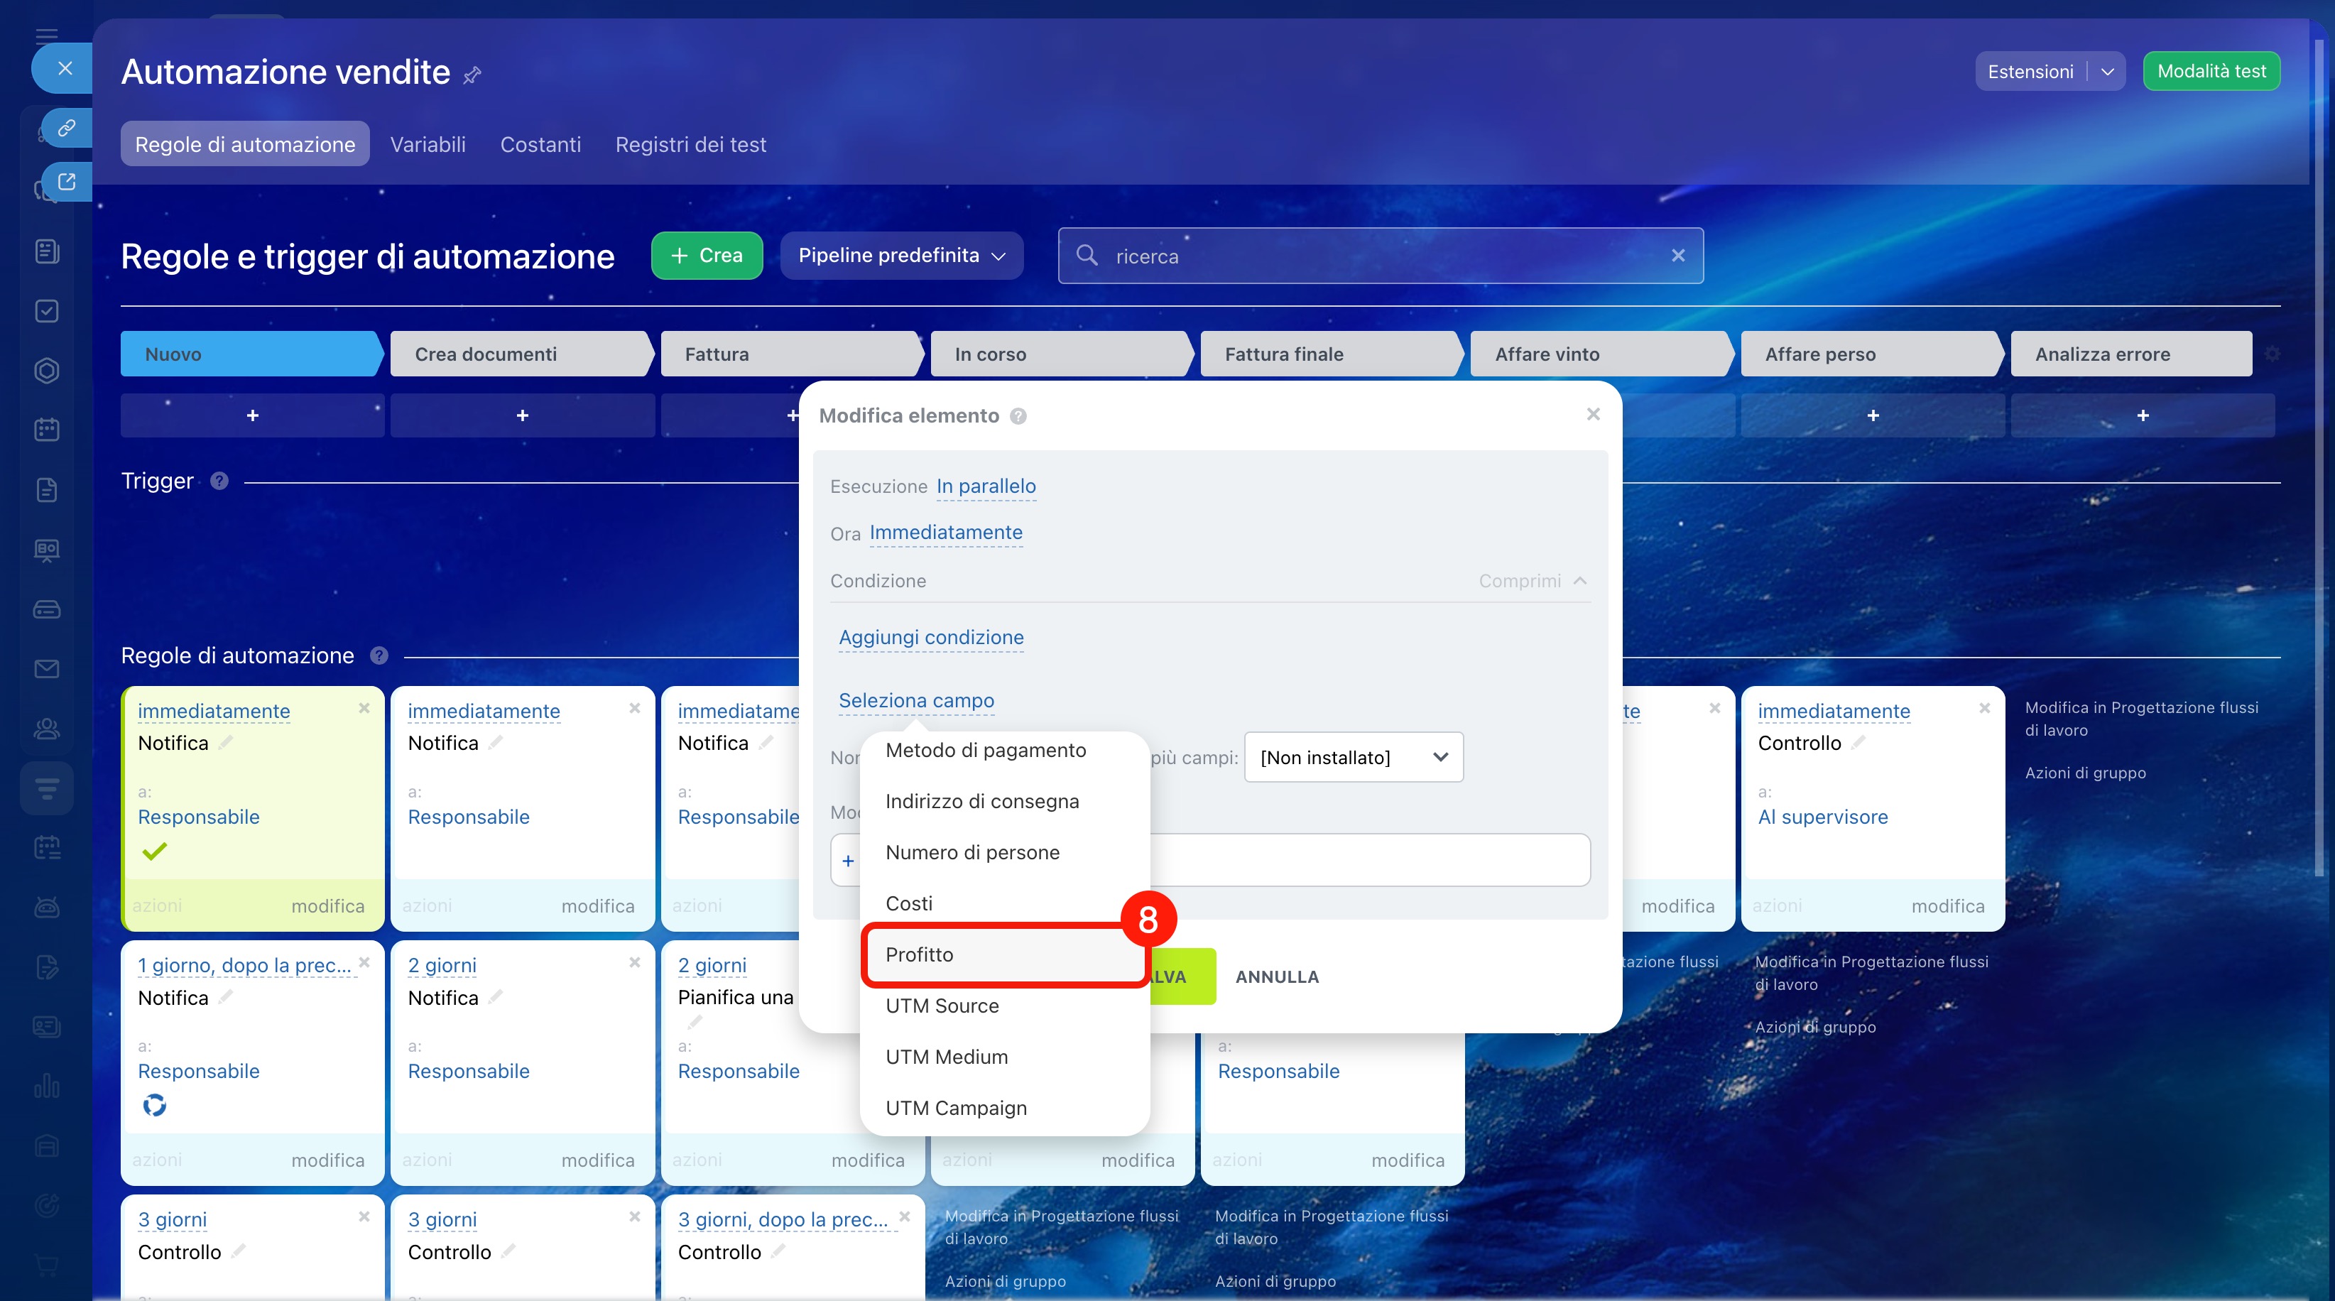The image size is (2335, 1301).
Task: Open the Pipeline predefinita dropdown
Action: pos(901,256)
